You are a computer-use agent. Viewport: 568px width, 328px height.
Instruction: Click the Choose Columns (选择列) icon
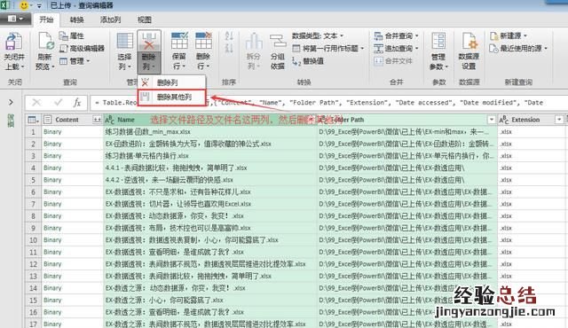[x=124, y=42]
